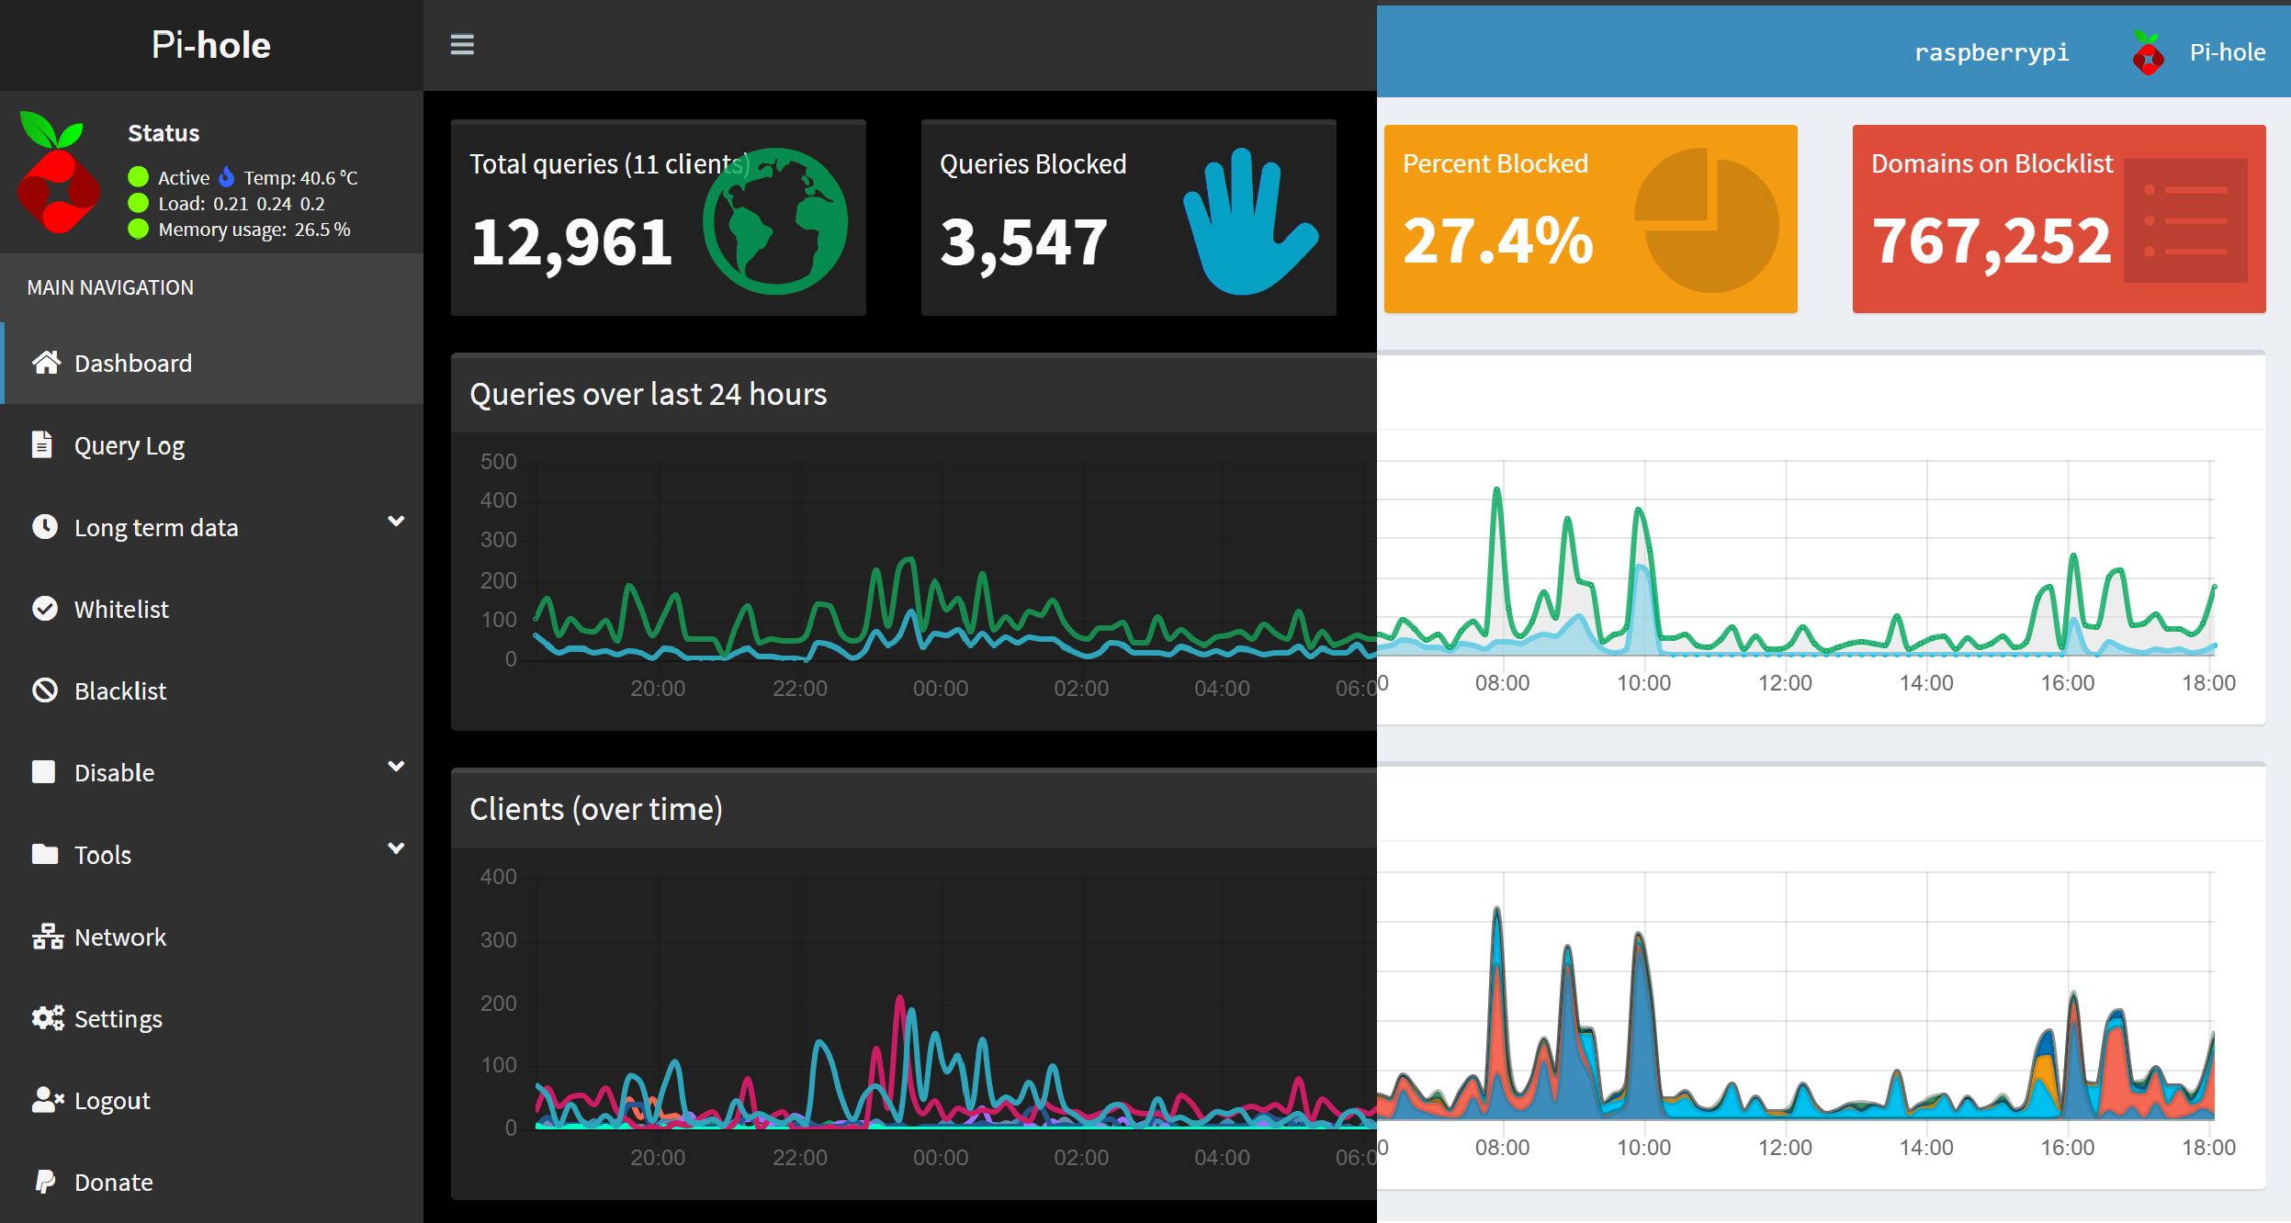This screenshot has height=1223, width=2291.
Task: Select Dashboard in the navigation menu
Action: [x=133, y=363]
